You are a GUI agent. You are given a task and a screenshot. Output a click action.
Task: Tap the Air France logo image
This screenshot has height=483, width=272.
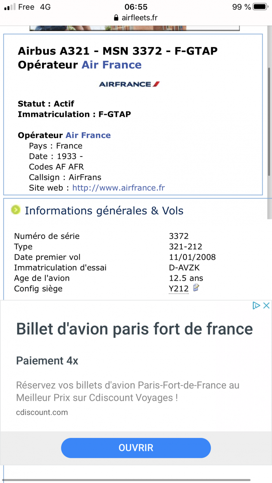point(129,84)
